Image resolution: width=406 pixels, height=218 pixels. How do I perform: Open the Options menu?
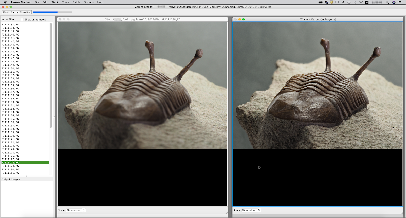click(89, 2)
